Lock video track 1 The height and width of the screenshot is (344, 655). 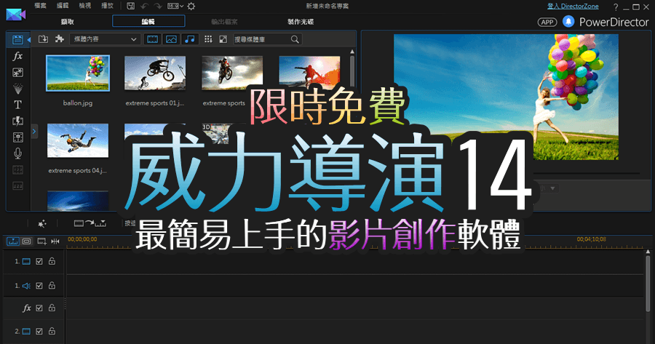(52, 261)
